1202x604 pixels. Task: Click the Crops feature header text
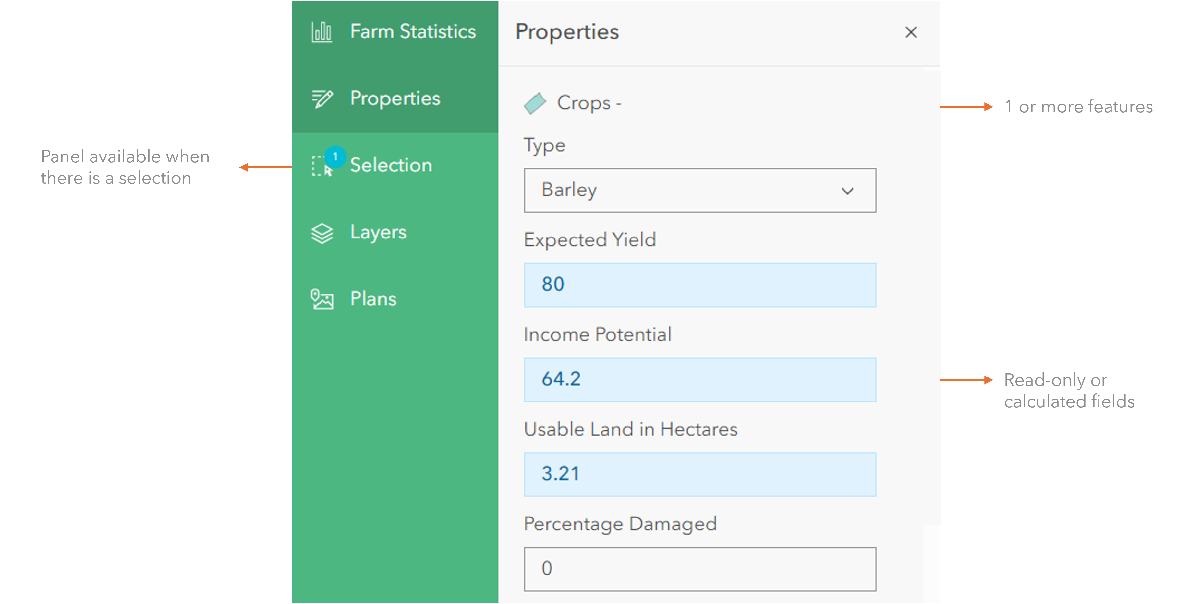pos(589,103)
